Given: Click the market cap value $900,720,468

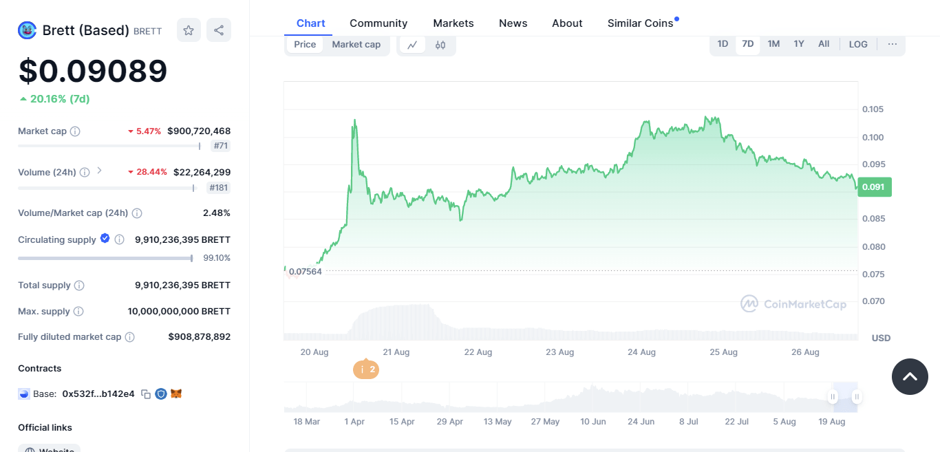Looking at the screenshot, I should coord(199,131).
